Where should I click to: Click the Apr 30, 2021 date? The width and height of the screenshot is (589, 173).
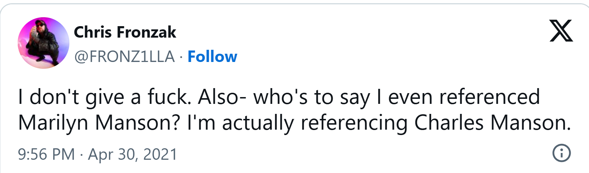click(133, 154)
